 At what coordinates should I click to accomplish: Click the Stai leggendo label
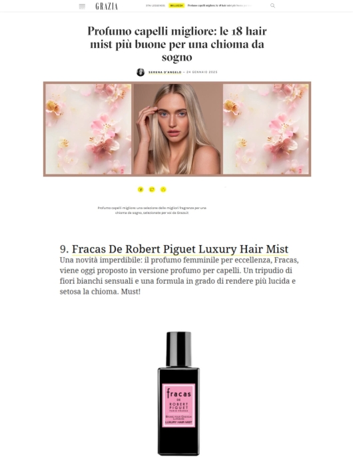[x=155, y=6]
